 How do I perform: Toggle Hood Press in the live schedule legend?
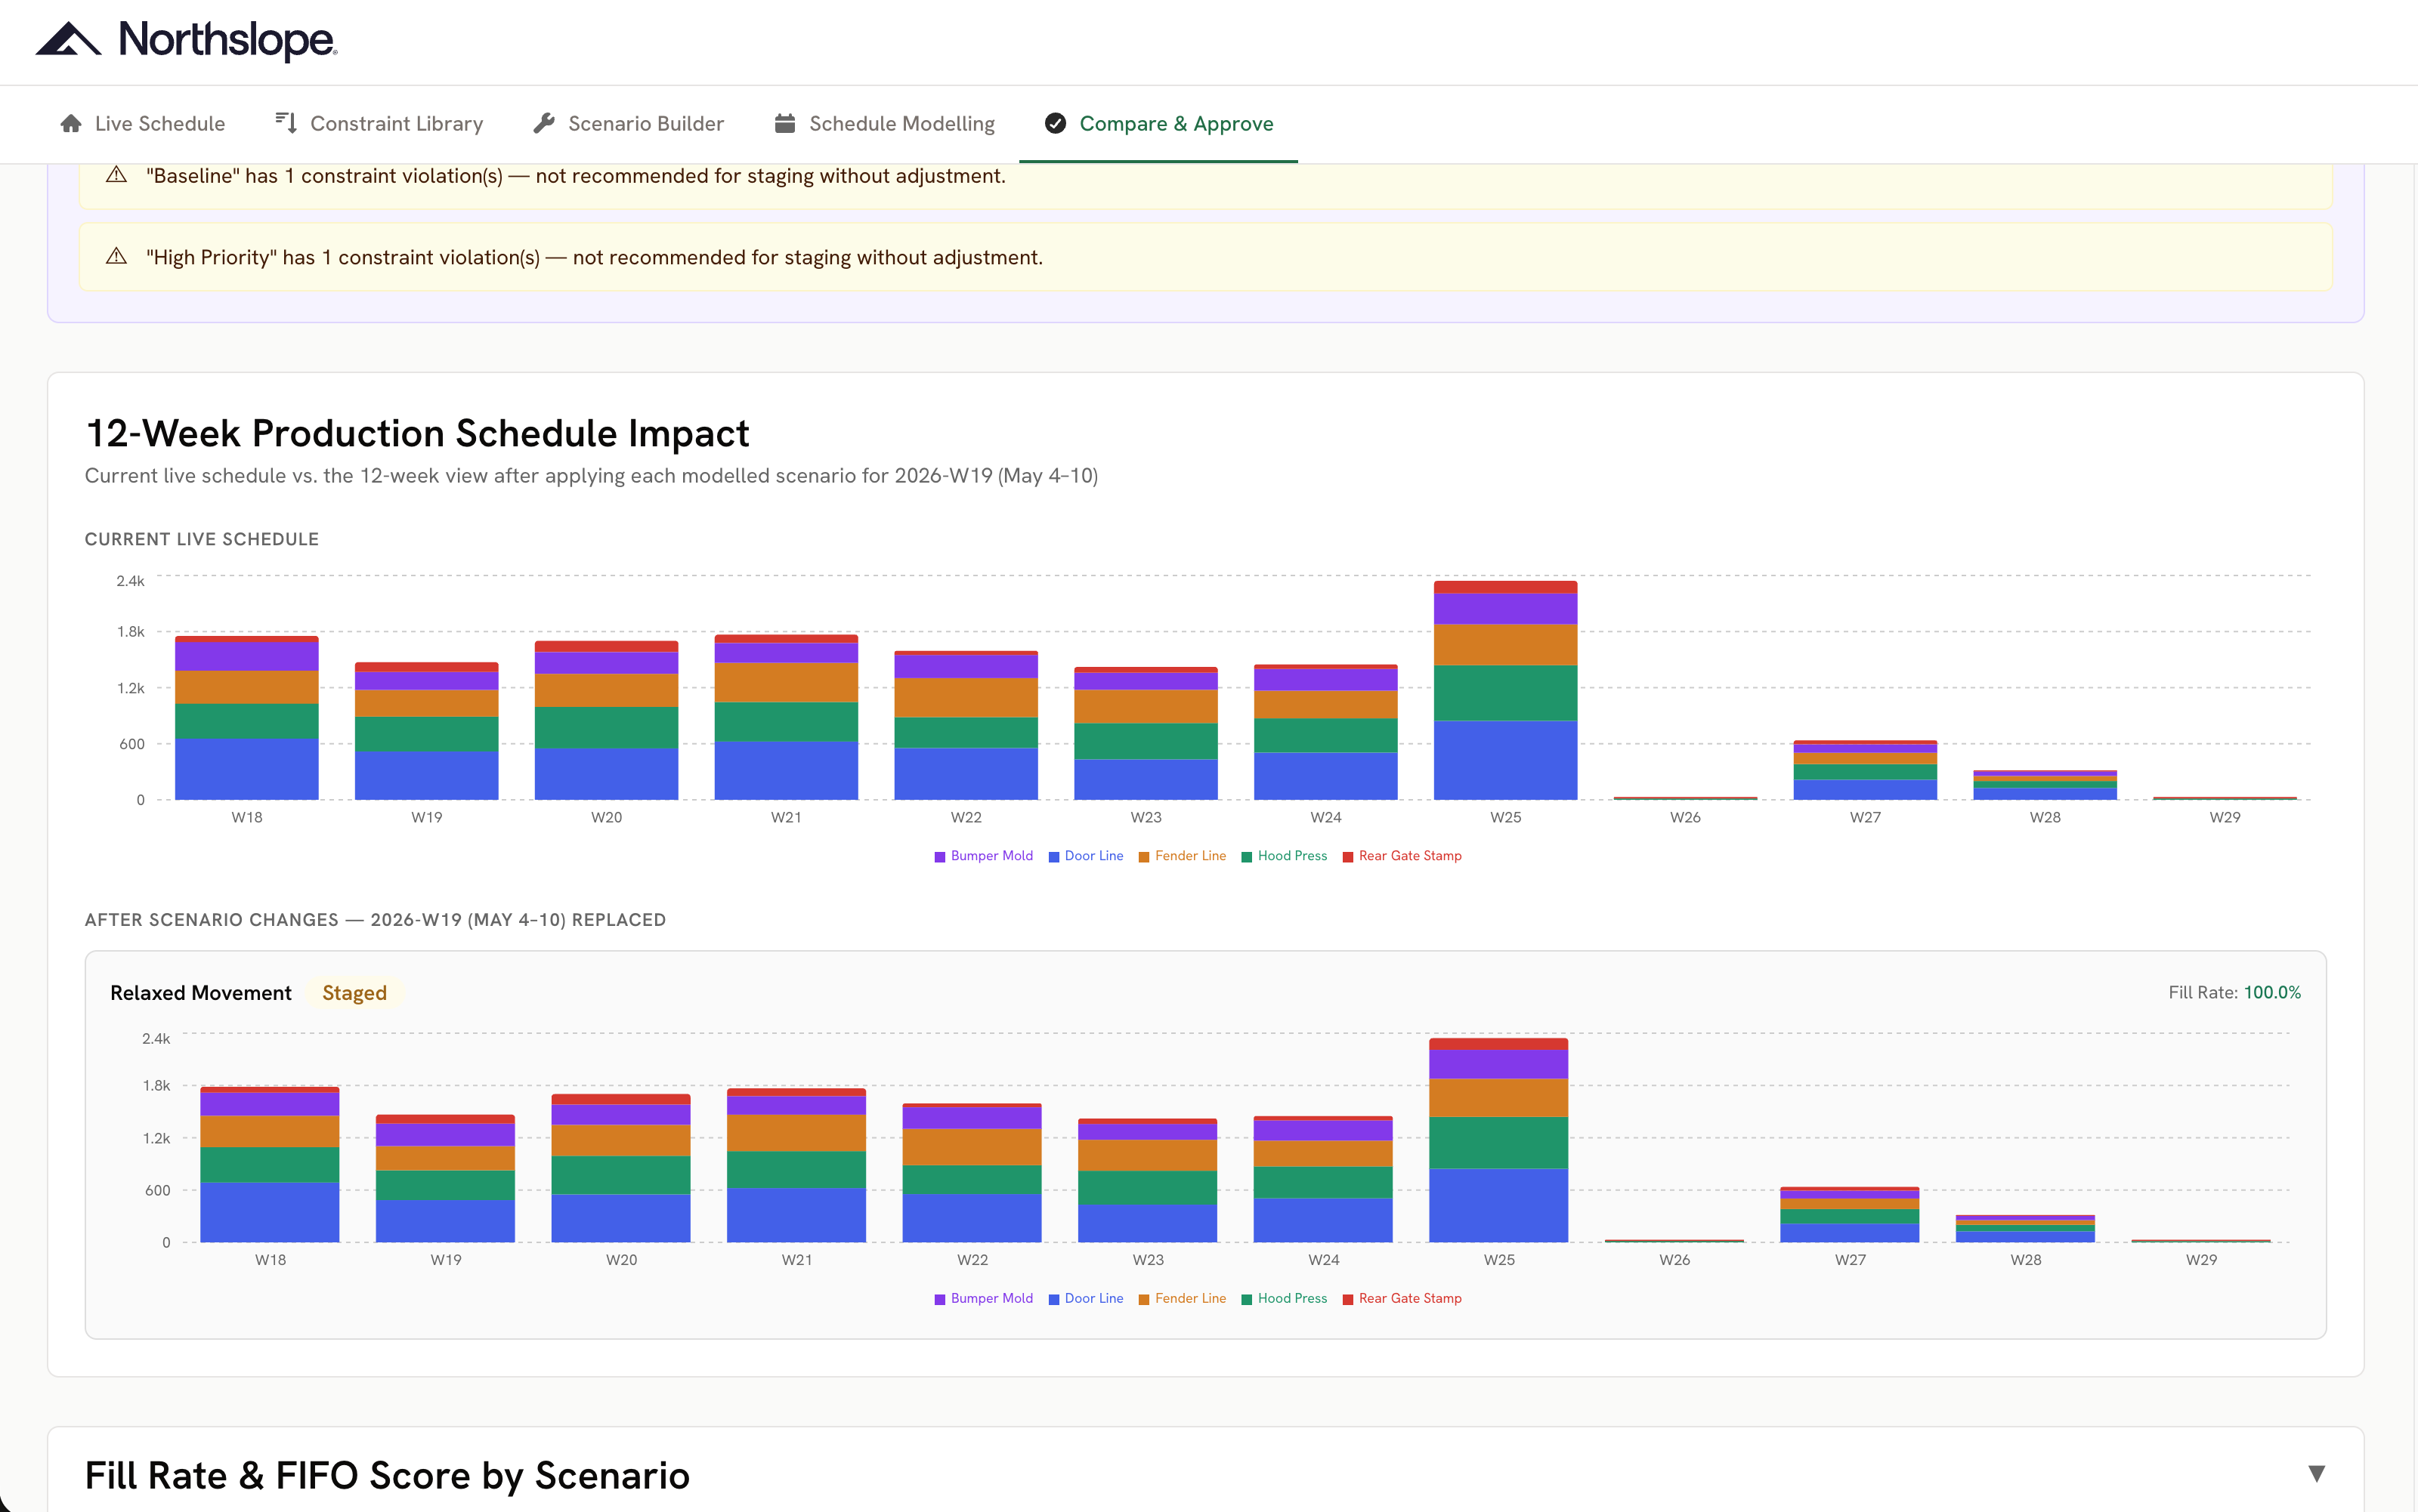(x=1284, y=856)
